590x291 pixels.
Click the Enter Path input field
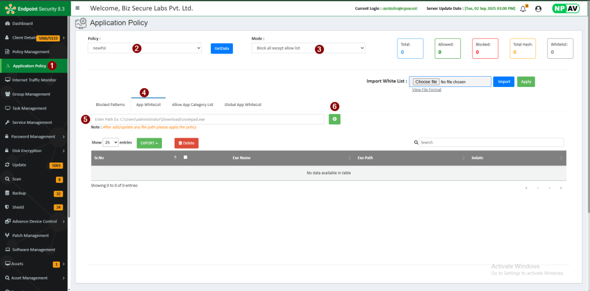point(207,119)
